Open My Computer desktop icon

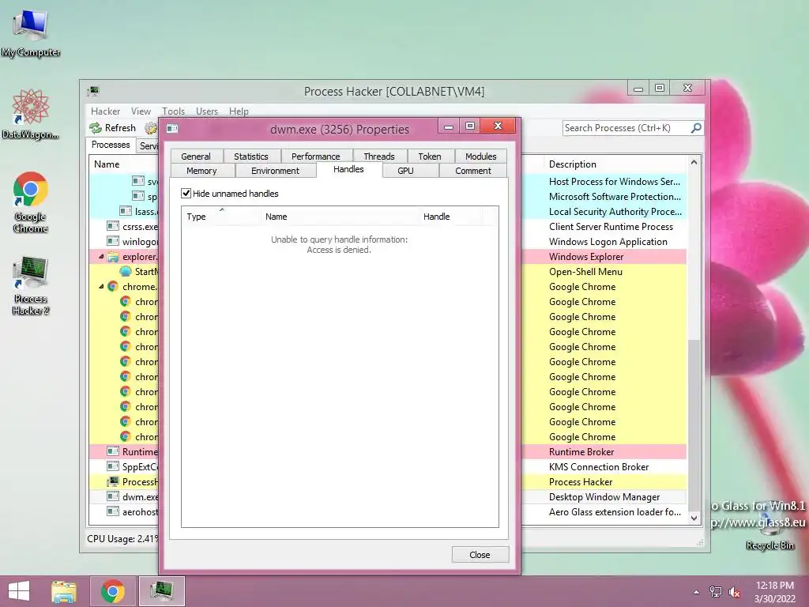tap(31, 33)
